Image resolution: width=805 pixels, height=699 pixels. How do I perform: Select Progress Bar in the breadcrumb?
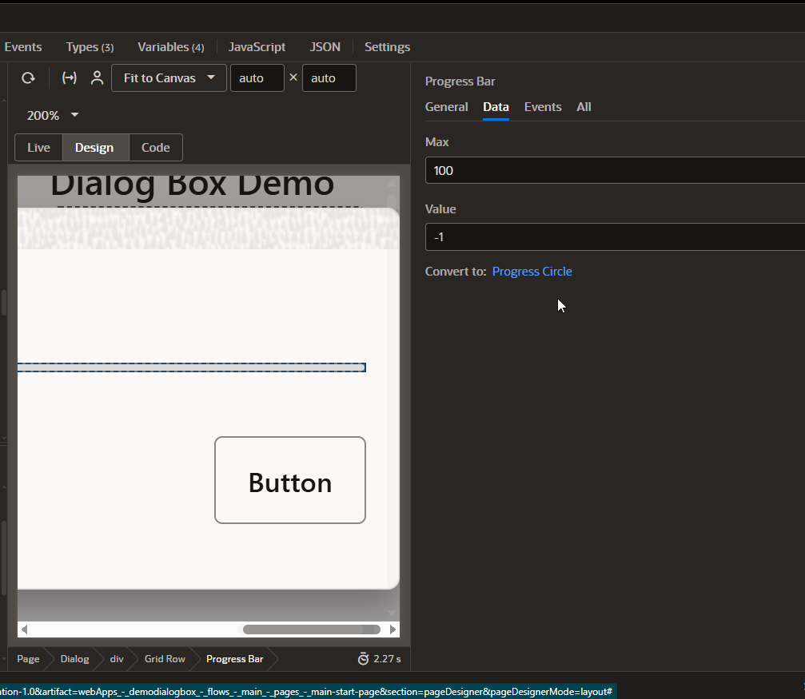234,659
